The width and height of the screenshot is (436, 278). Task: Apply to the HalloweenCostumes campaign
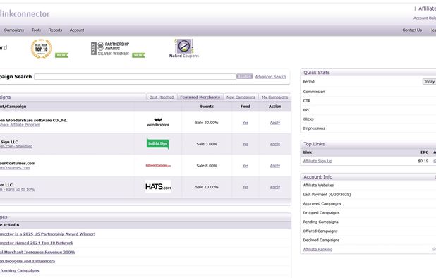point(275,166)
